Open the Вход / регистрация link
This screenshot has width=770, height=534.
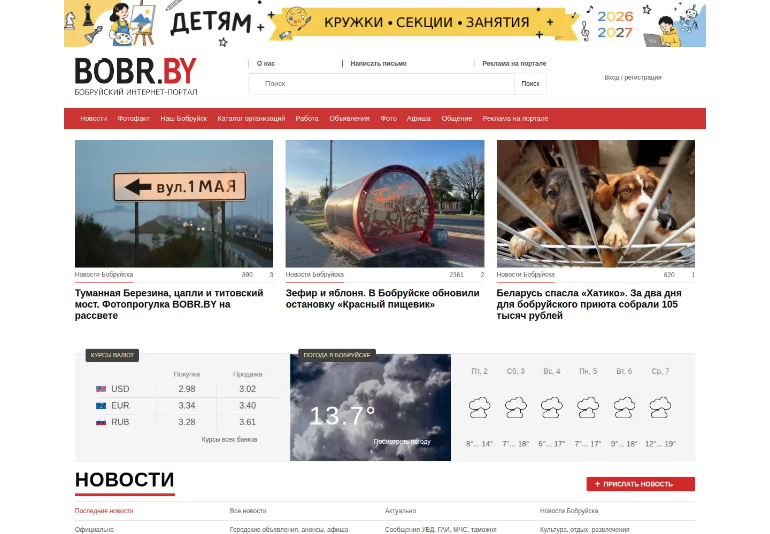[633, 77]
